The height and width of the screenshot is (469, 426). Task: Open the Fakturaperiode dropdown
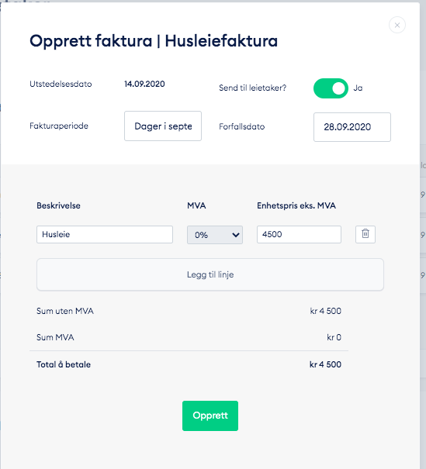pos(163,126)
